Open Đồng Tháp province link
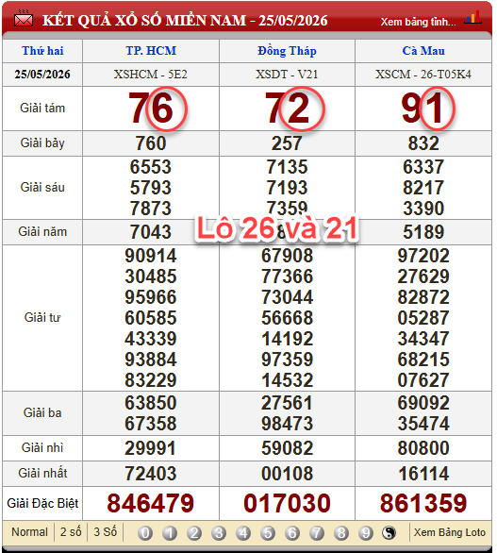 tap(287, 51)
